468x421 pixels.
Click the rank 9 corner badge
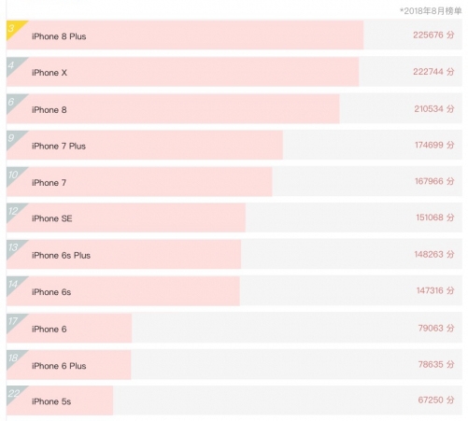pyautogui.click(x=14, y=138)
